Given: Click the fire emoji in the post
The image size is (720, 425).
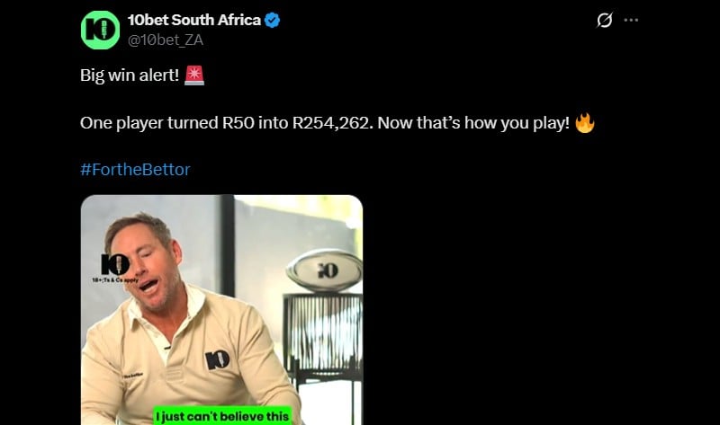Looking at the screenshot, I should click(585, 122).
